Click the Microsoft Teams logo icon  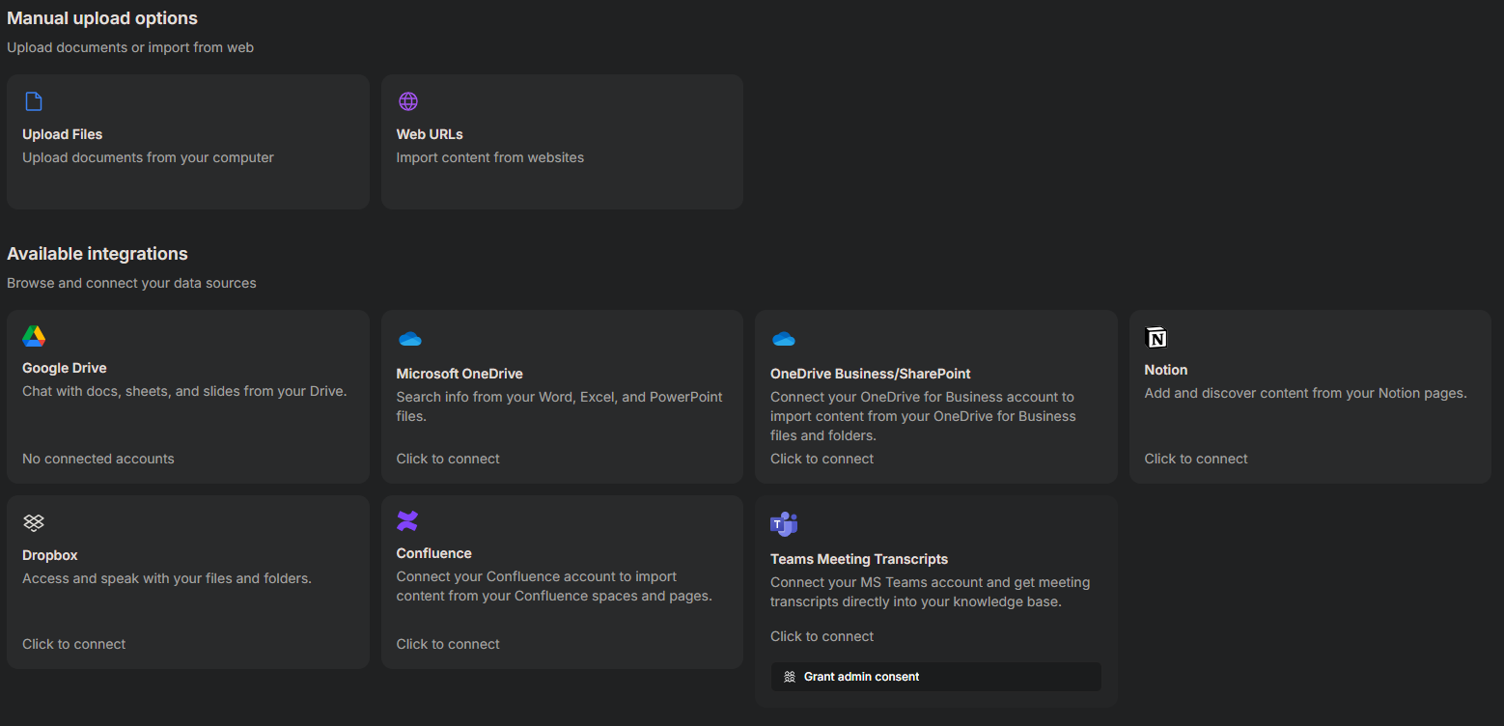(784, 524)
